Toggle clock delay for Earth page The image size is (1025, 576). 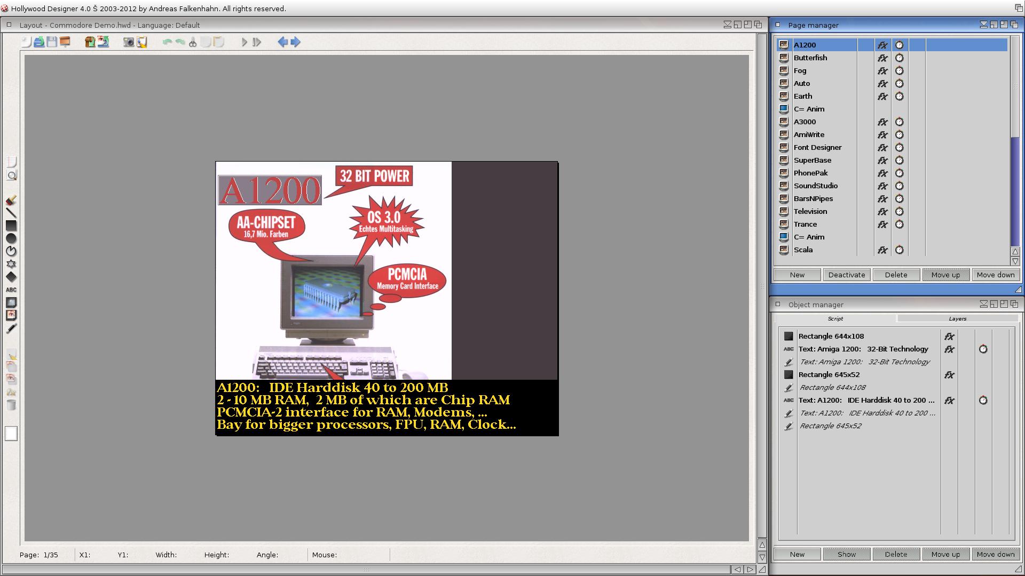pos(900,96)
